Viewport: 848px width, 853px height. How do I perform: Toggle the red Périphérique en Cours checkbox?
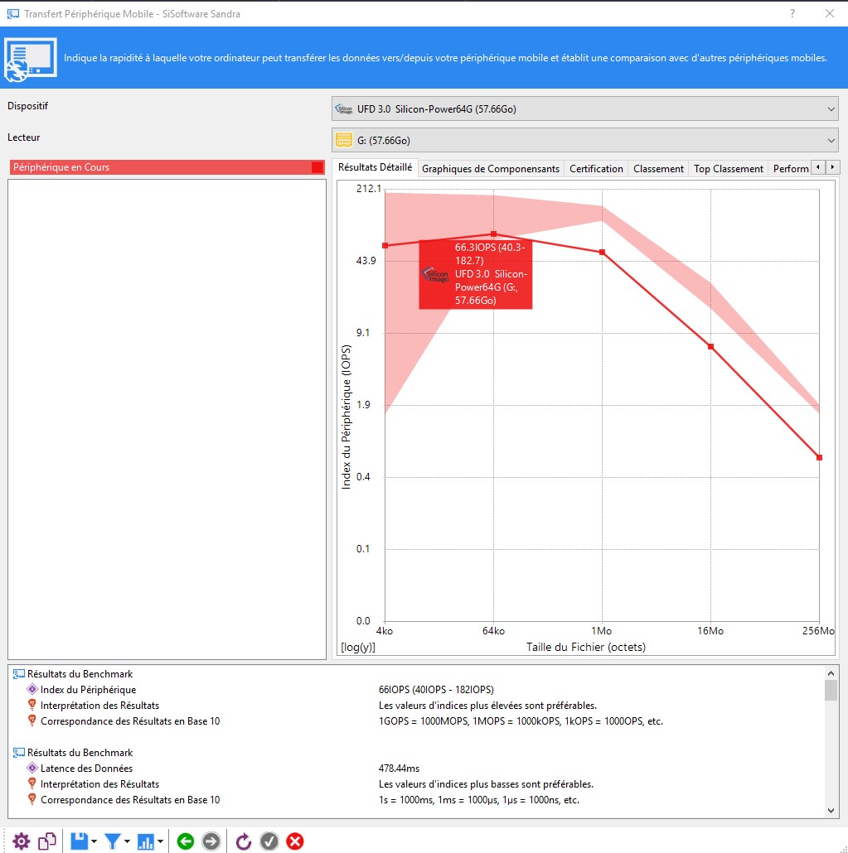[317, 167]
